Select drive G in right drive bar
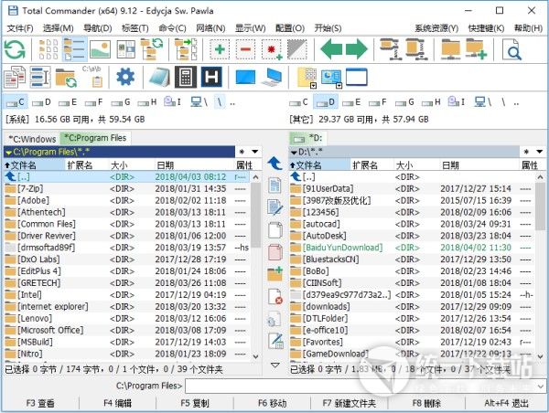This screenshot has height=413, width=549. tap(404, 102)
